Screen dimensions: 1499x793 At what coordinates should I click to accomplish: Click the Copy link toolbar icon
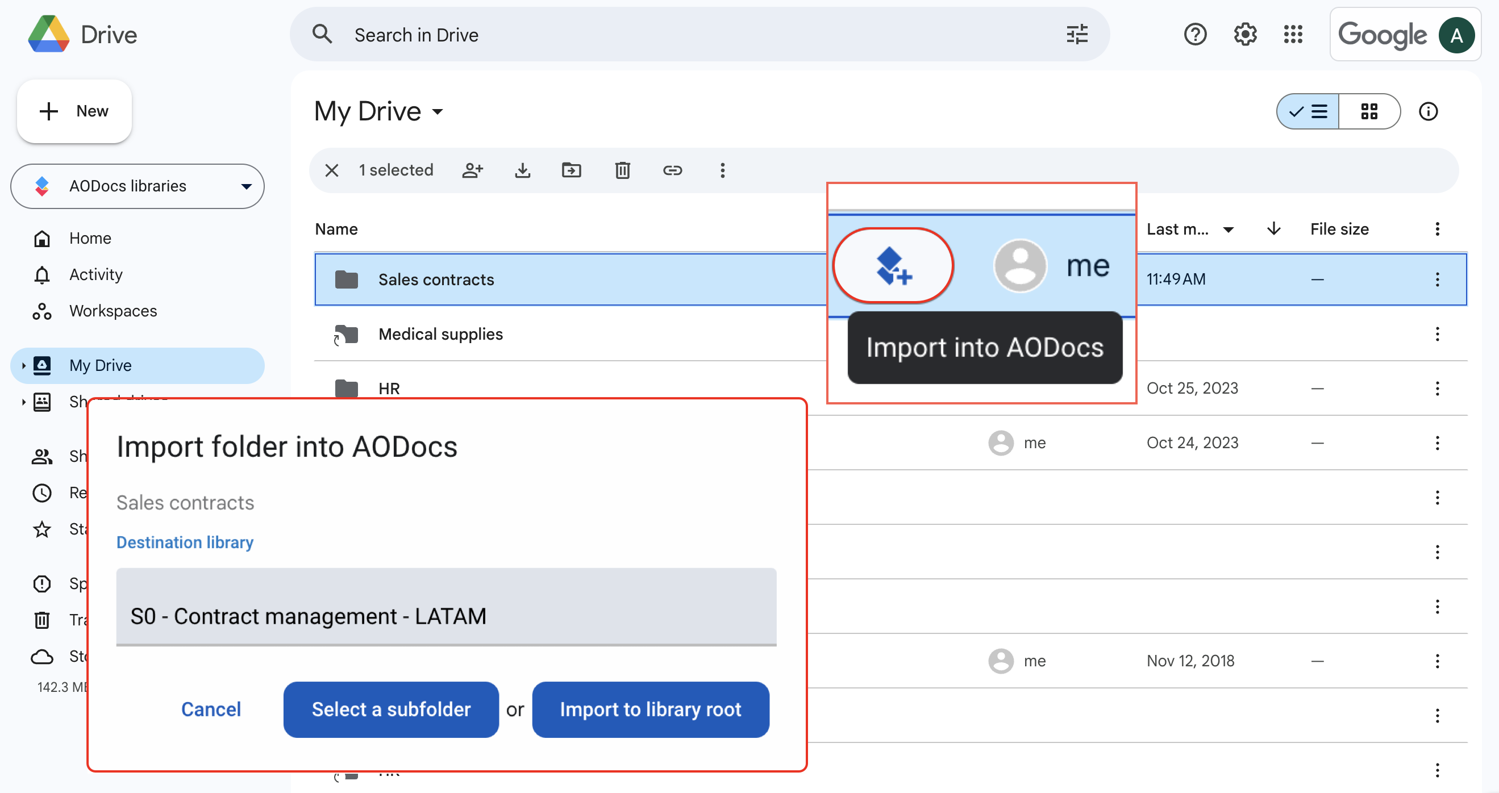[672, 170]
